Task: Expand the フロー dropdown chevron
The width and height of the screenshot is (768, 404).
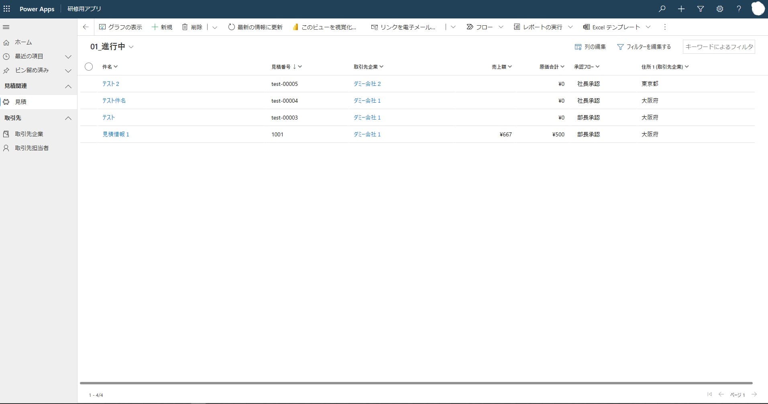Action: 501,27
